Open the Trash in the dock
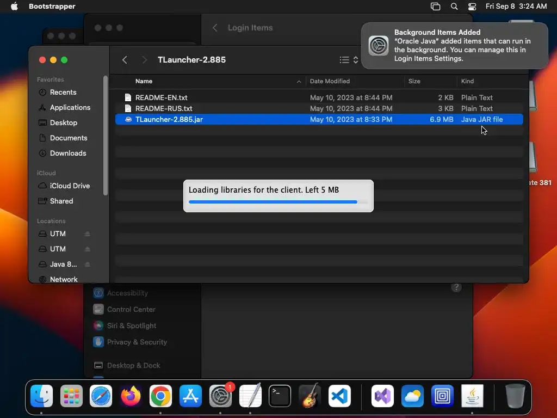This screenshot has width=557, height=418. (x=515, y=396)
